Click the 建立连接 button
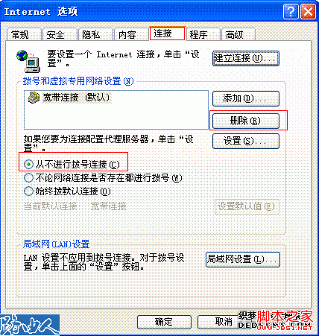This screenshot has width=319, height=336. (x=246, y=58)
